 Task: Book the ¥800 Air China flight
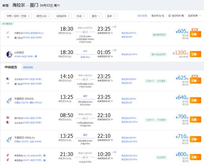tap(195, 157)
